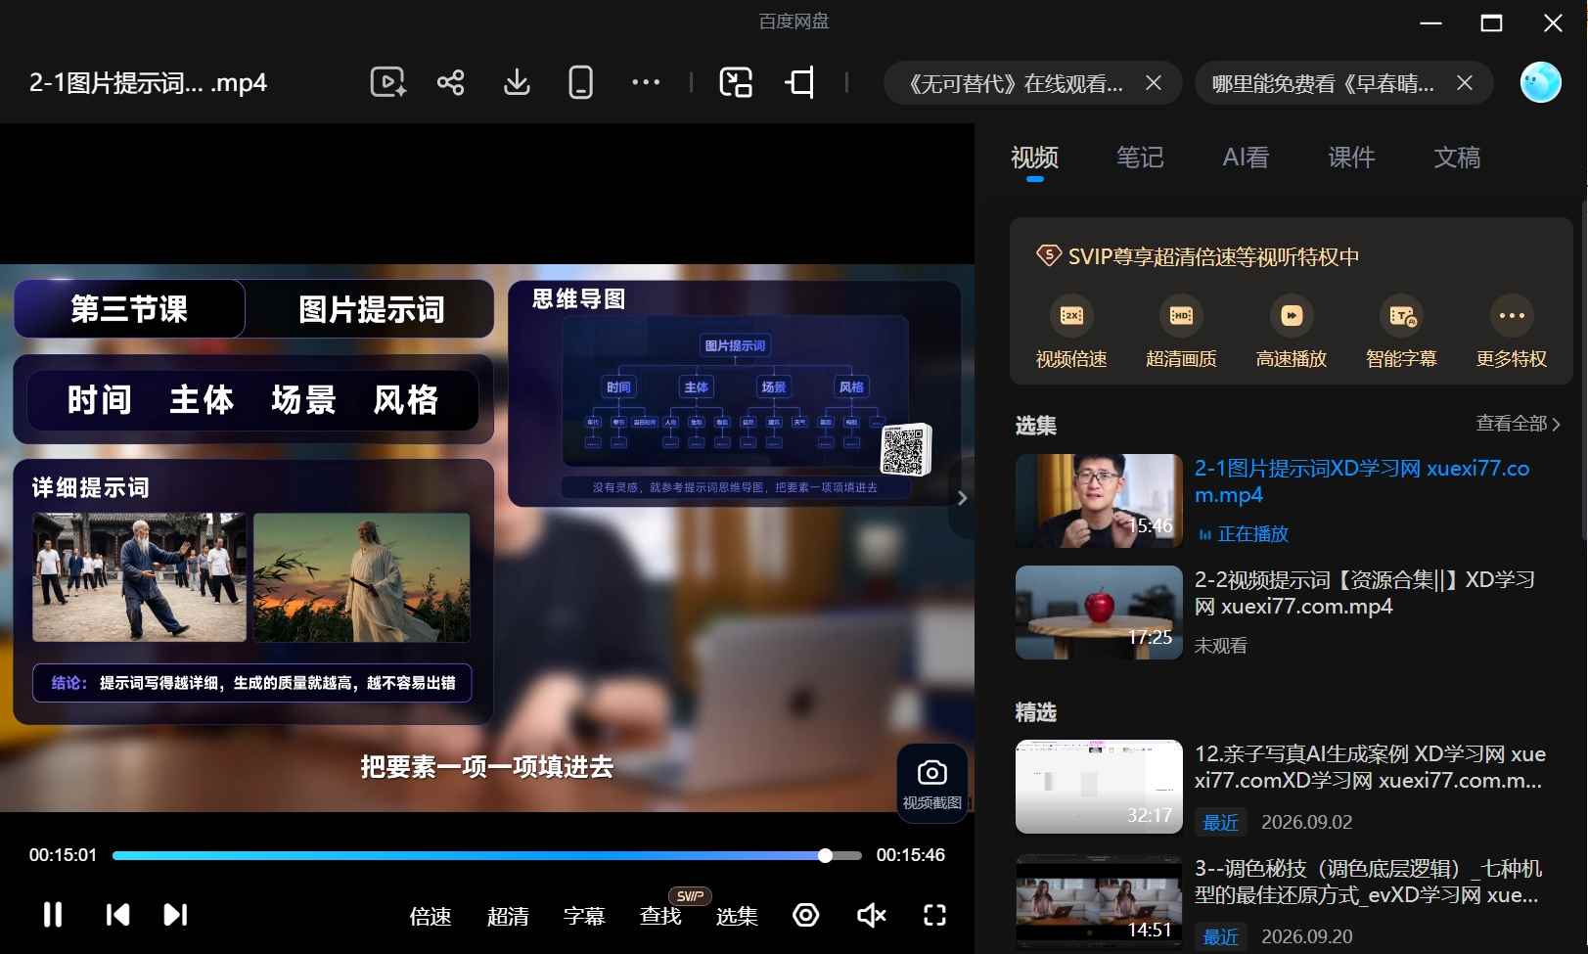Open 超清画质 SVIP feature
The image size is (1588, 954).
1181,334
